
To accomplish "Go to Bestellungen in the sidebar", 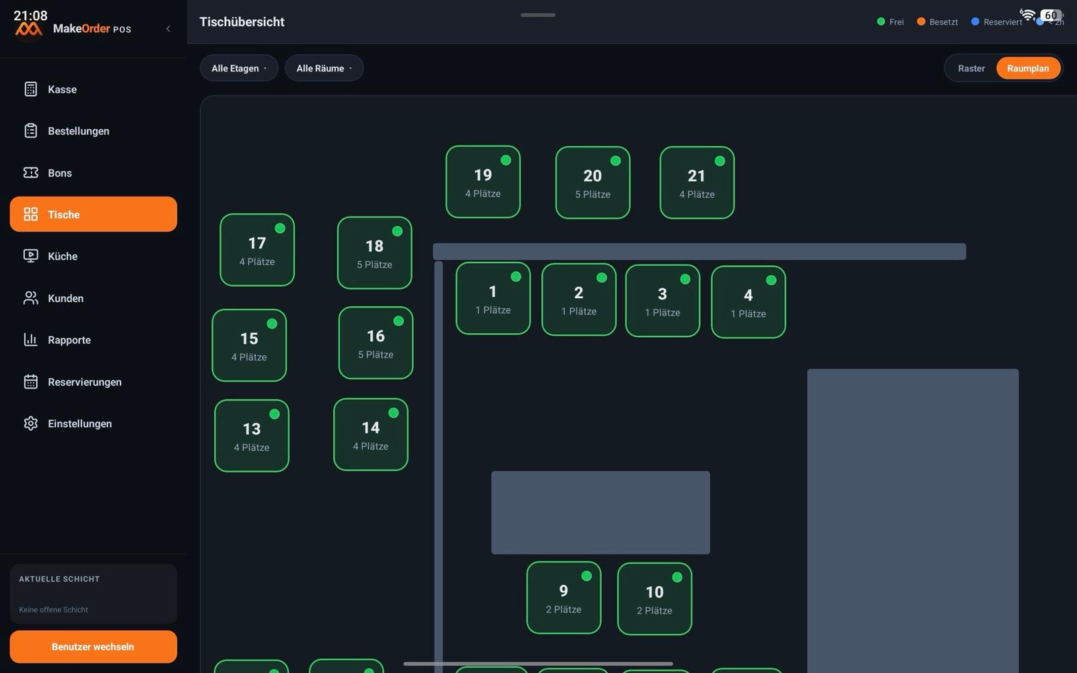I will [94, 131].
